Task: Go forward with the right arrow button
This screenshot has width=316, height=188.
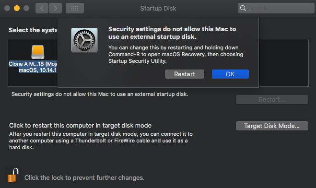Action: (55, 8)
